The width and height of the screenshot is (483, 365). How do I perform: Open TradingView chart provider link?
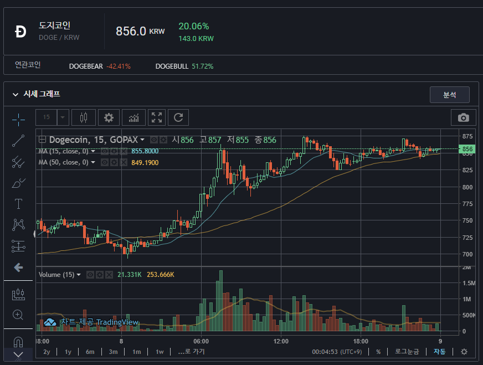(x=91, y=322)
